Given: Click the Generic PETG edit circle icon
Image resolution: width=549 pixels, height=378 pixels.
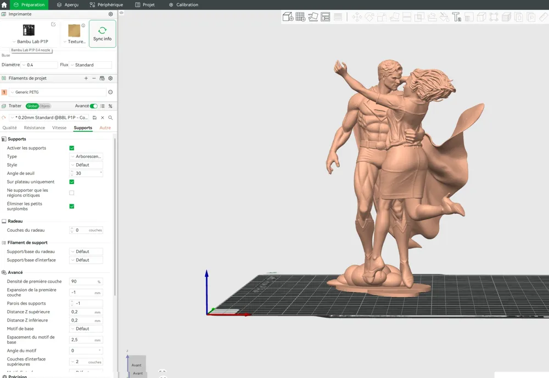Looking at the screenshot, I should pyautogui.click(x=110, y=92).
